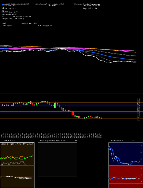The width and height of the screenshot is (143, 188).
Task: Click the '(MGR) 0, 41.2, 41.2' ADX values
Action: [x=29, y=23]
